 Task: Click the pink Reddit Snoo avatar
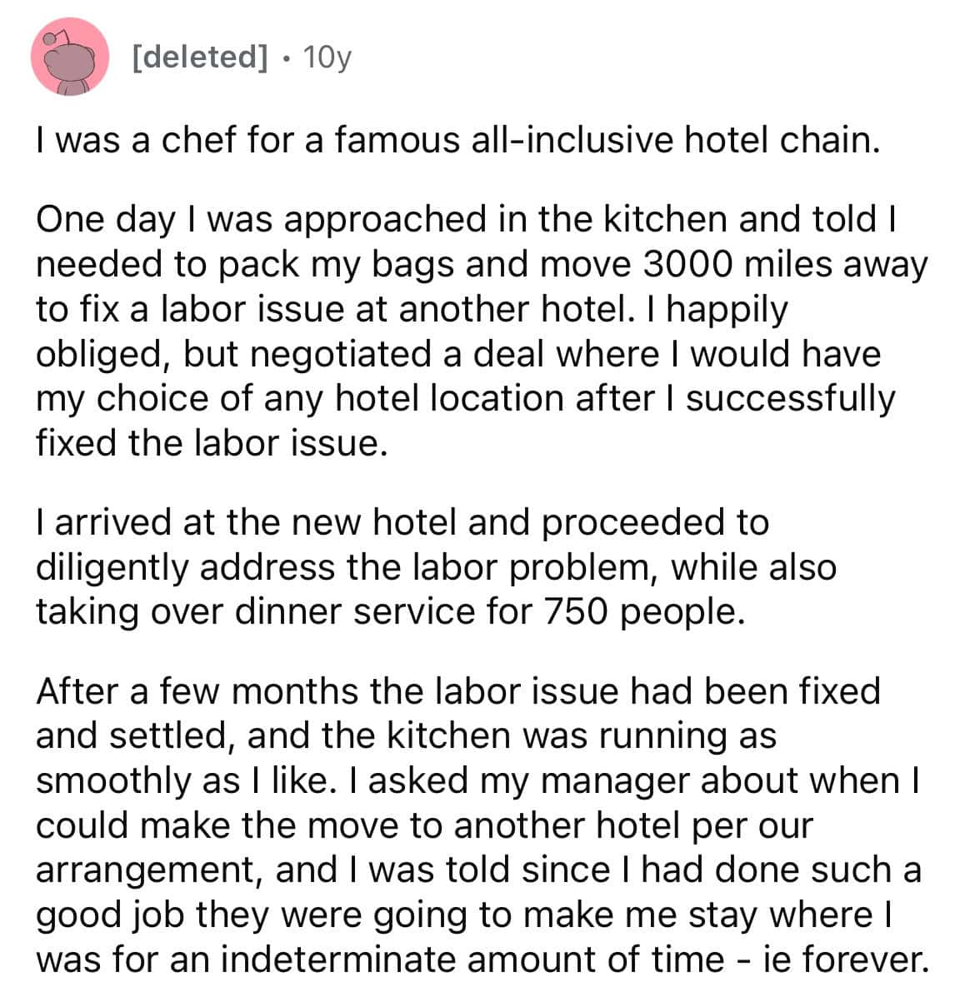click(69, 56)
